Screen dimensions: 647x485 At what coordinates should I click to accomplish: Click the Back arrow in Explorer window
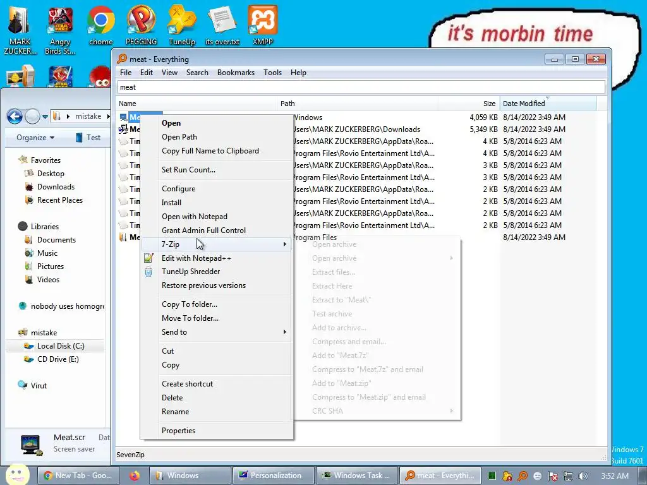(x=15, y=117)
